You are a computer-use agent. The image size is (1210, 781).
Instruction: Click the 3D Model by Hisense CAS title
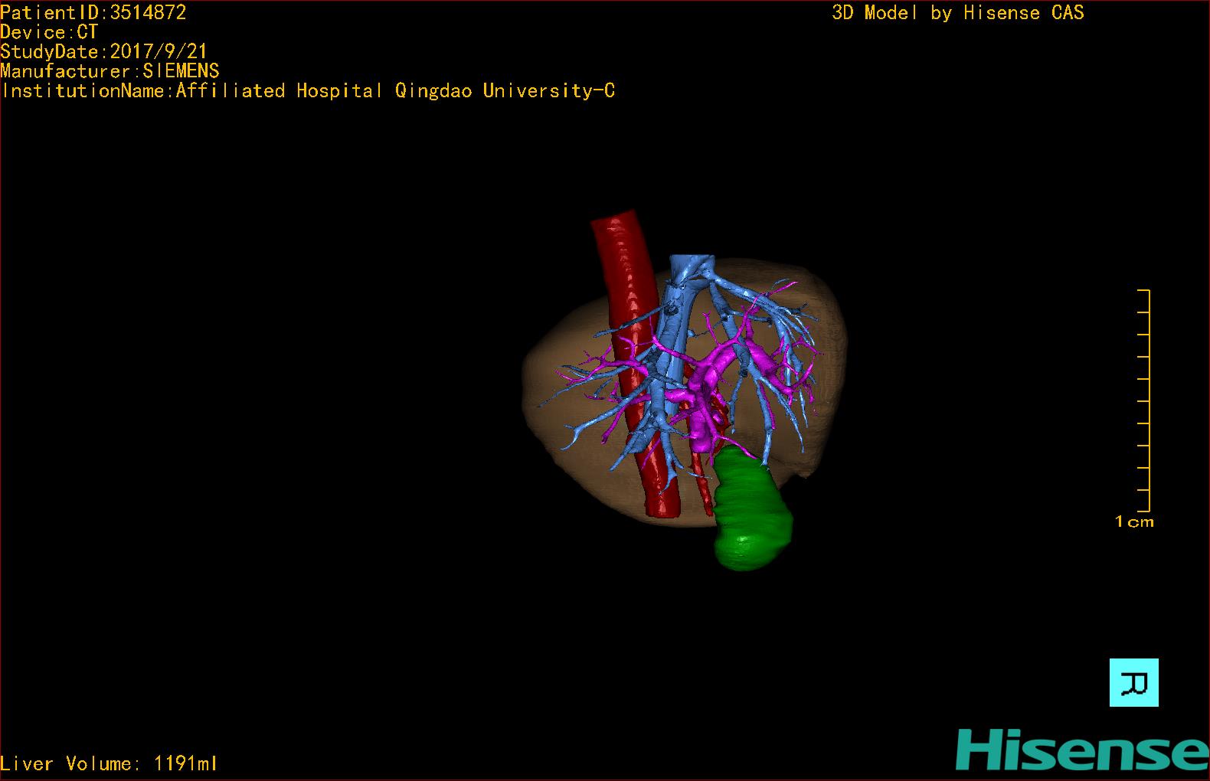pyautogui.click(x=958, y=12)
